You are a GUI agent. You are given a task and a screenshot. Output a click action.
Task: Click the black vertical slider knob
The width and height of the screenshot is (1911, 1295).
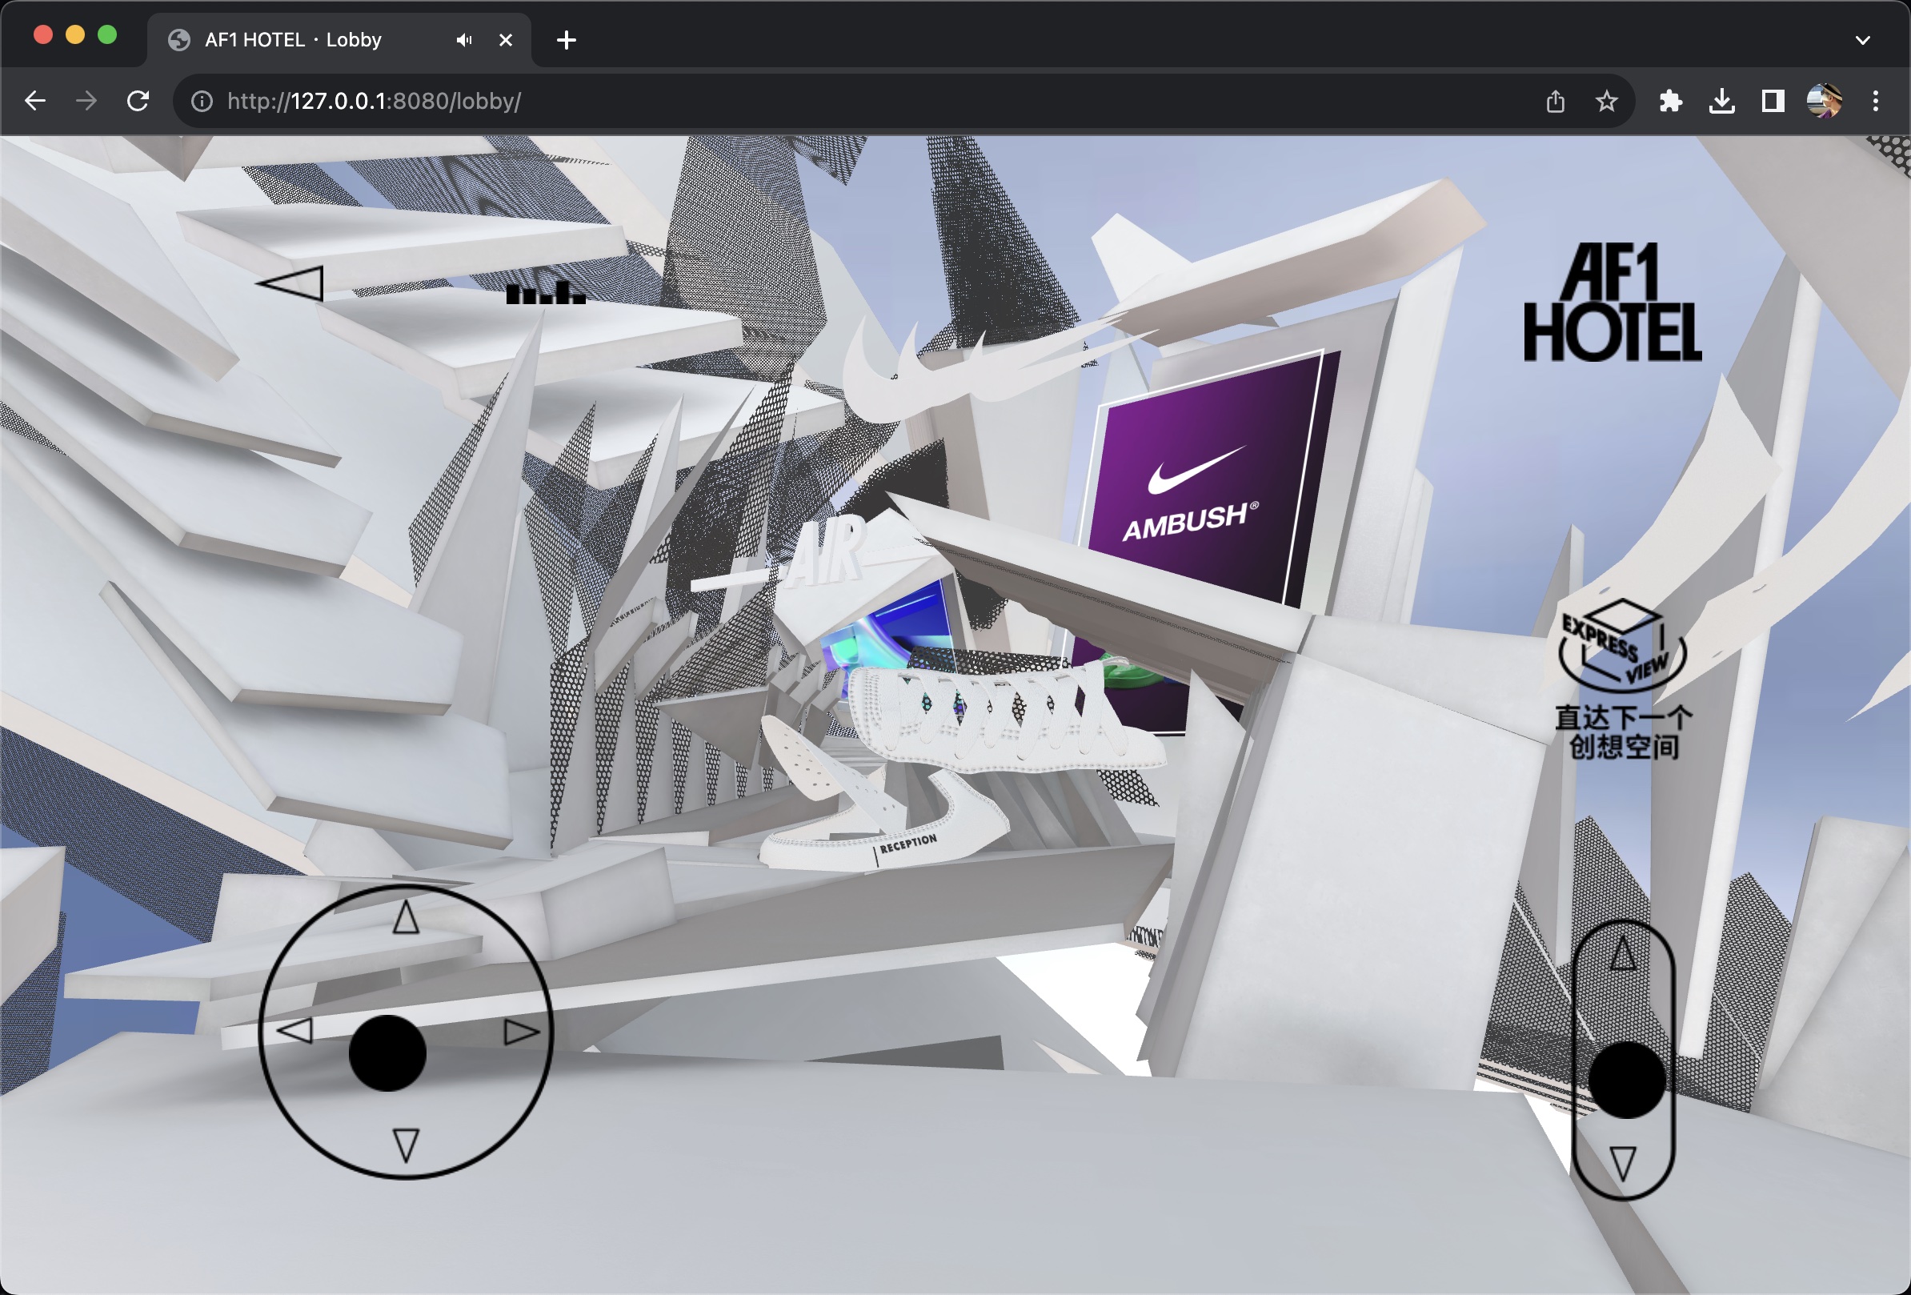pos(1625,1080)
